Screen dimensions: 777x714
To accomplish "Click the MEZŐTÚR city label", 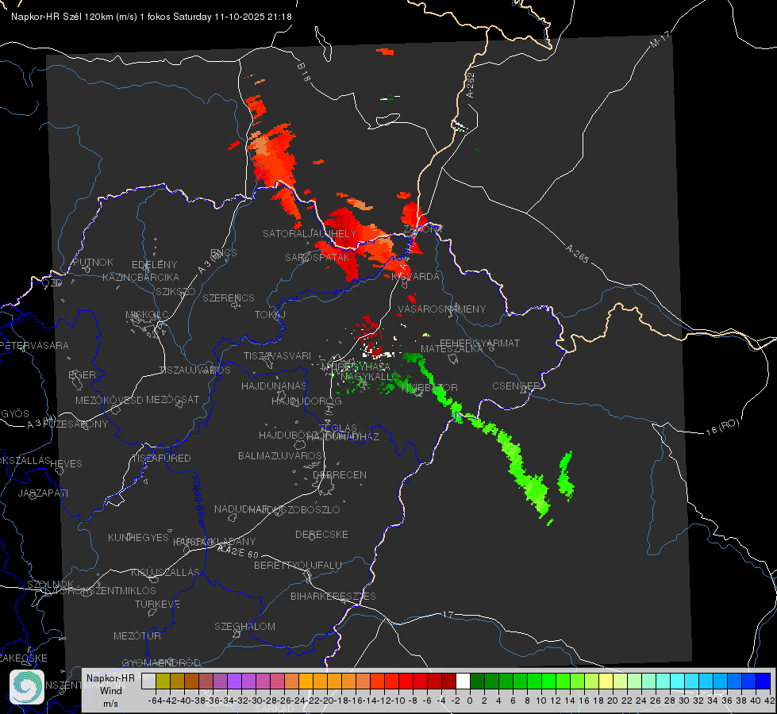I will click(137, 635).
